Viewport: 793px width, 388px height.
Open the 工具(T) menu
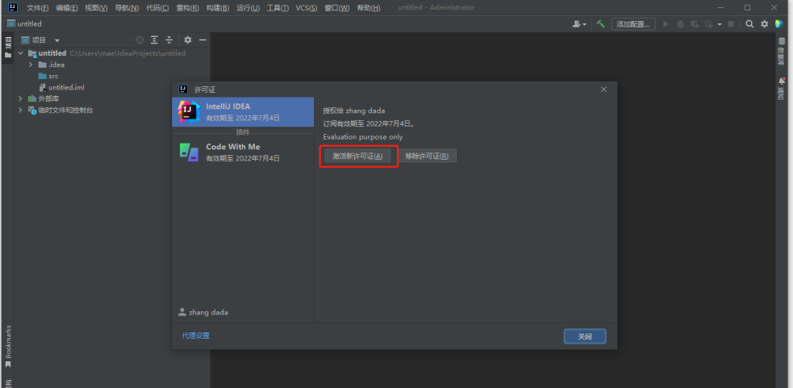[278, 7]
